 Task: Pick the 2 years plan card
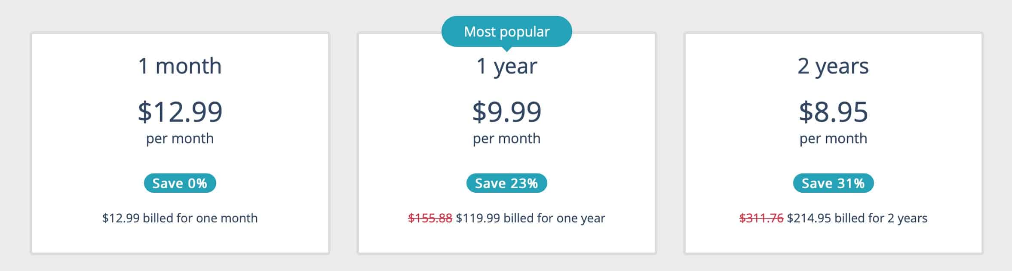pyautogui.click(x=833, y=143)
